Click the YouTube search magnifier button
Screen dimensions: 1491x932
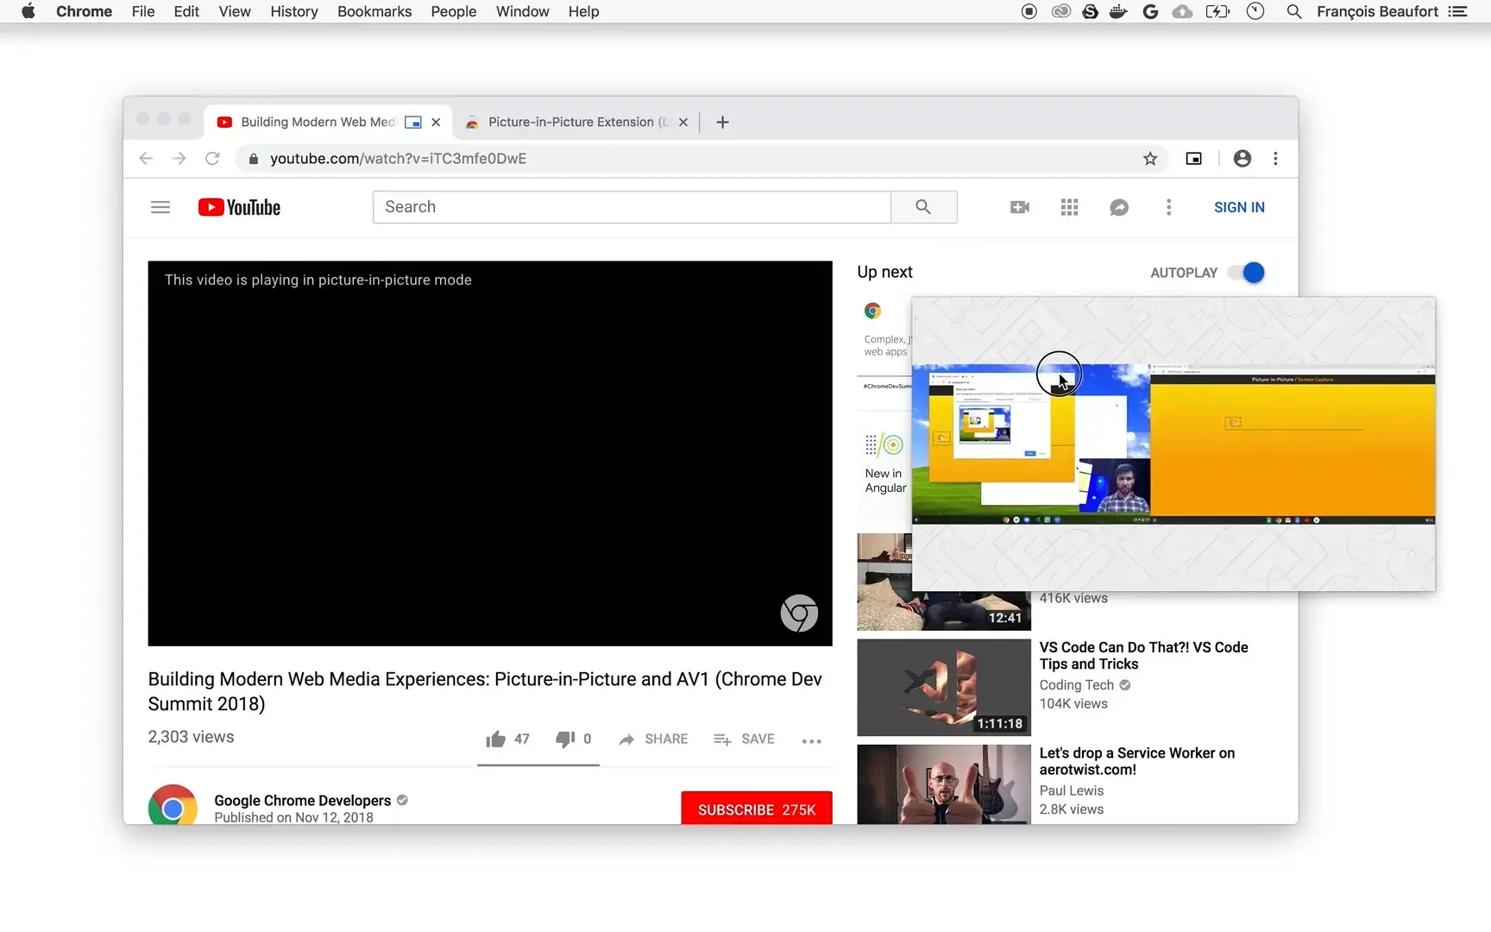pyautogui.click(x=923, y=207)
